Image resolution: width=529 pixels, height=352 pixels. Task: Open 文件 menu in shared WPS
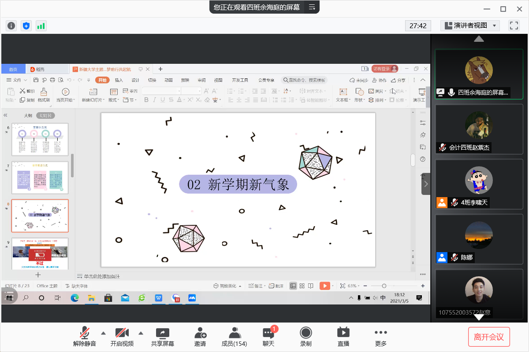17,80
